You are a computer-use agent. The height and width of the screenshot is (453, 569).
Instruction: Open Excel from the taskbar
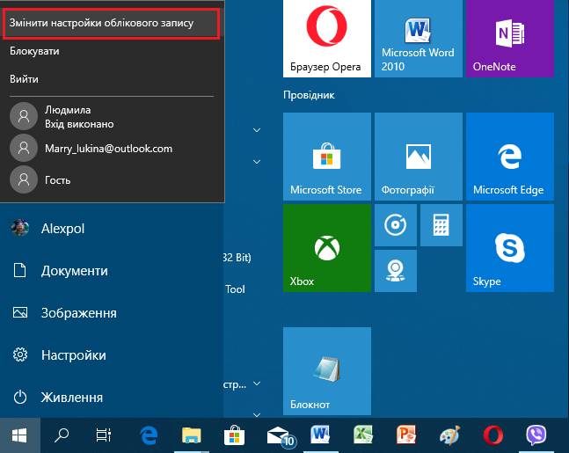[363, 435]
